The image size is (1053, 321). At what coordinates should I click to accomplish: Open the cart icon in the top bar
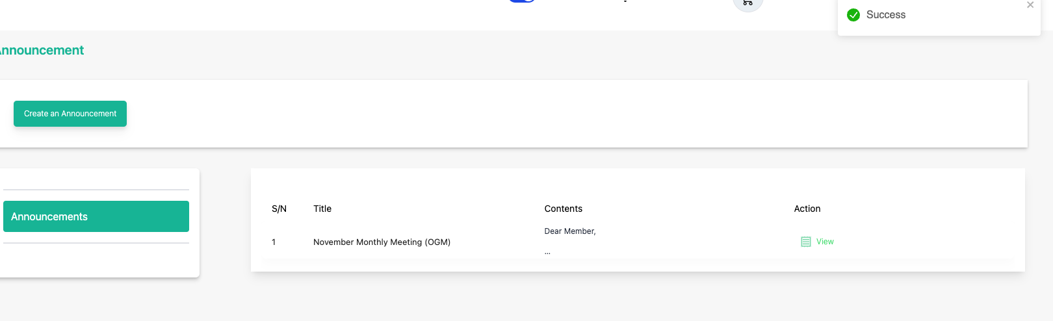click(x=748, y=3)
